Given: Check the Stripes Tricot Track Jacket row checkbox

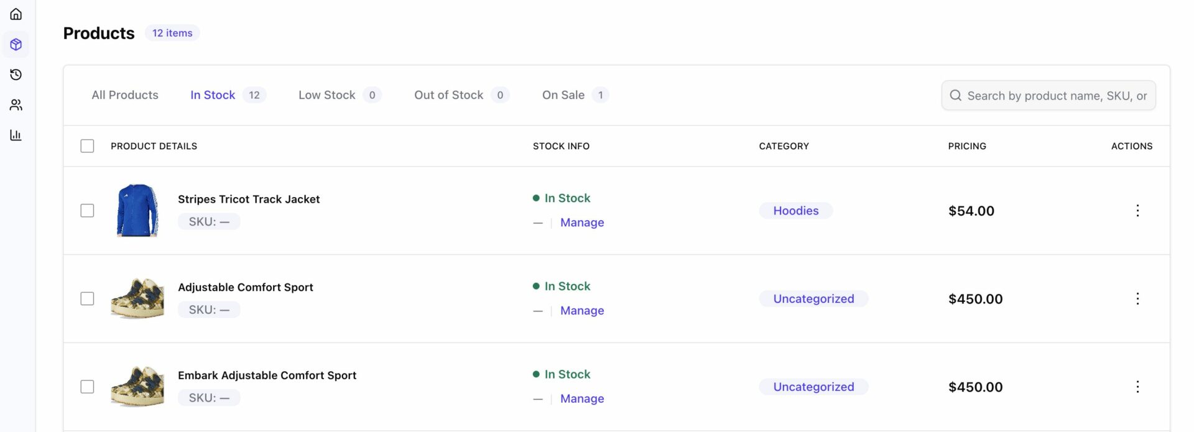Looking at the screenshot, I should tap(87, 211).
